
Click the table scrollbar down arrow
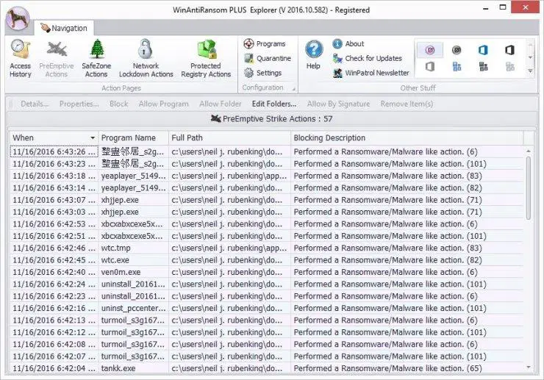529,368
